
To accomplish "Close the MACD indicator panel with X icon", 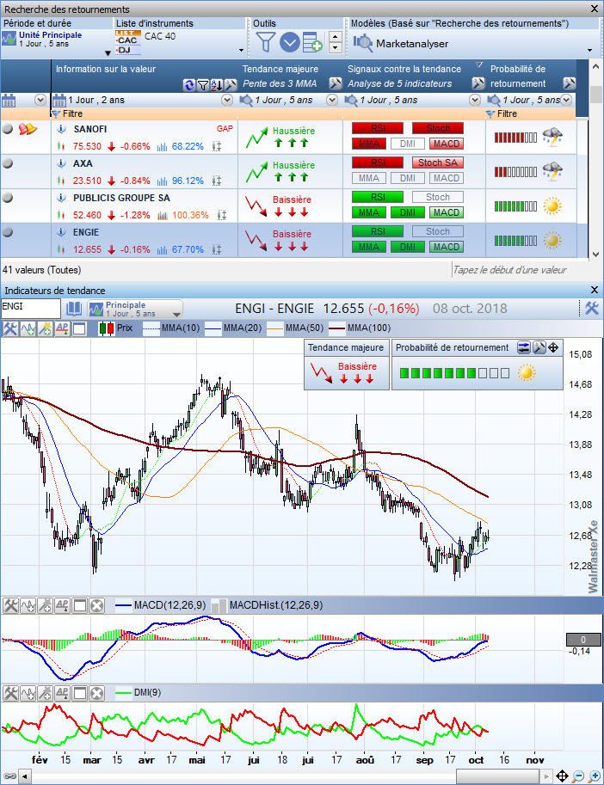I will 96,606.
